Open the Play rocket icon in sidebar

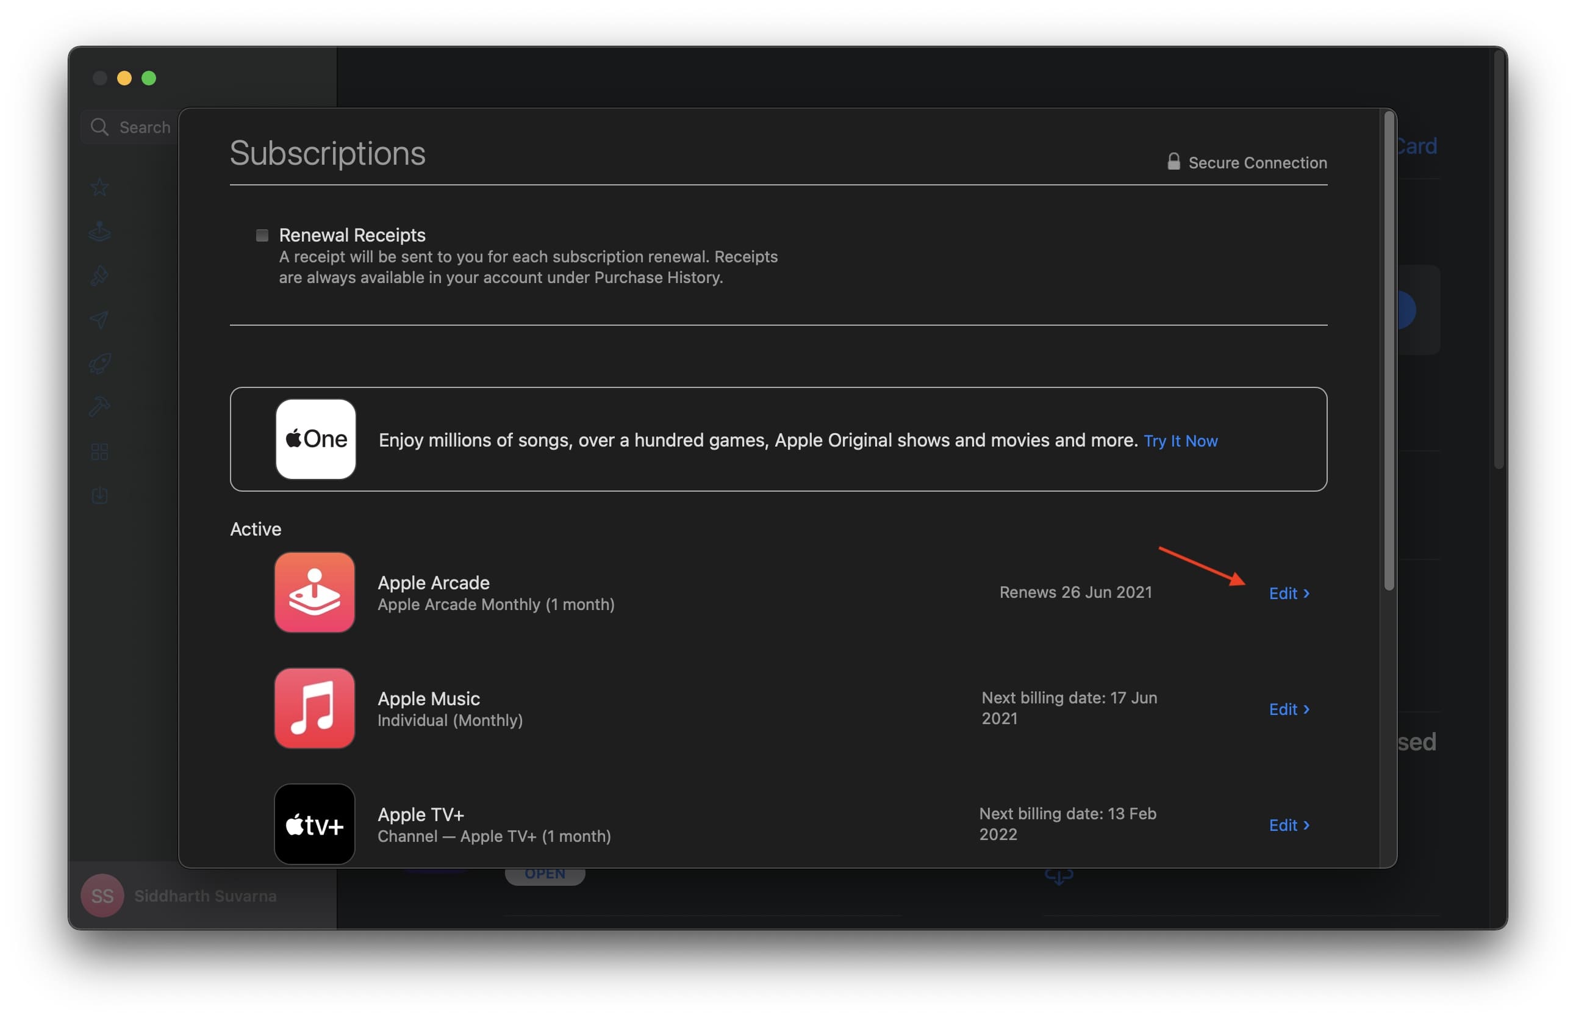point(99,364)
